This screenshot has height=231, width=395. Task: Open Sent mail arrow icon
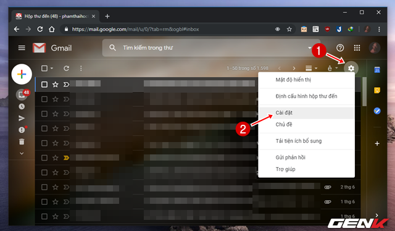click(x=22, y=118)
